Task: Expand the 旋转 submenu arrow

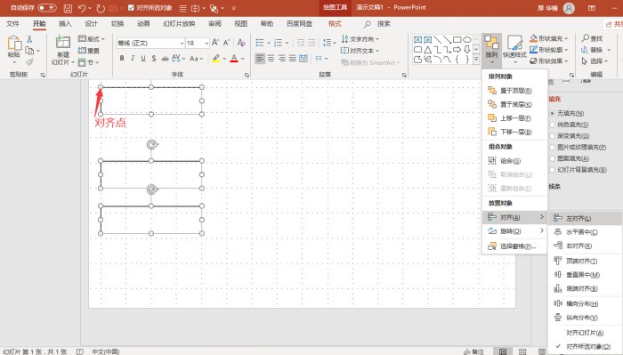Action: [541, 230]
